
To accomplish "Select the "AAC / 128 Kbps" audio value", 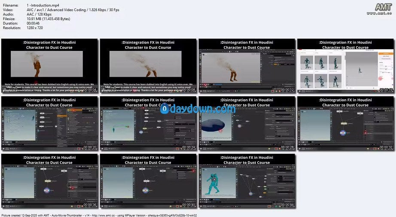I will coord(39,15).
